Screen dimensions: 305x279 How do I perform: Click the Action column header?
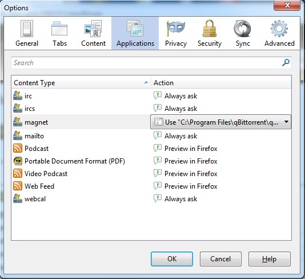[x=221, y=83]
